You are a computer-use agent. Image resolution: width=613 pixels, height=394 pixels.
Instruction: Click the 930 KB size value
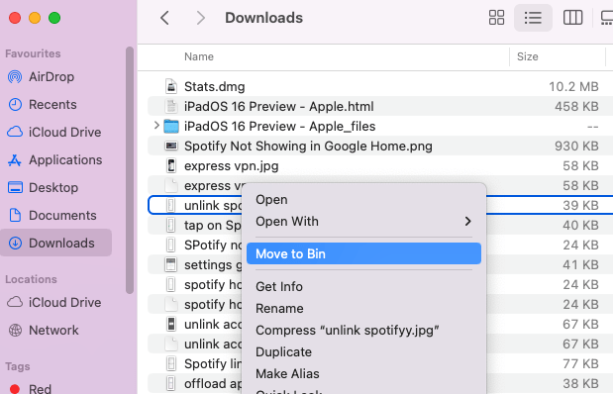[x=576, y=147]
